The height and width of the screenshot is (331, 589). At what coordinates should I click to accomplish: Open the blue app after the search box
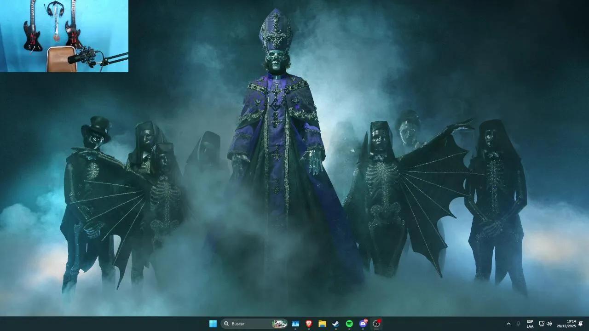[x=295, y=324]
